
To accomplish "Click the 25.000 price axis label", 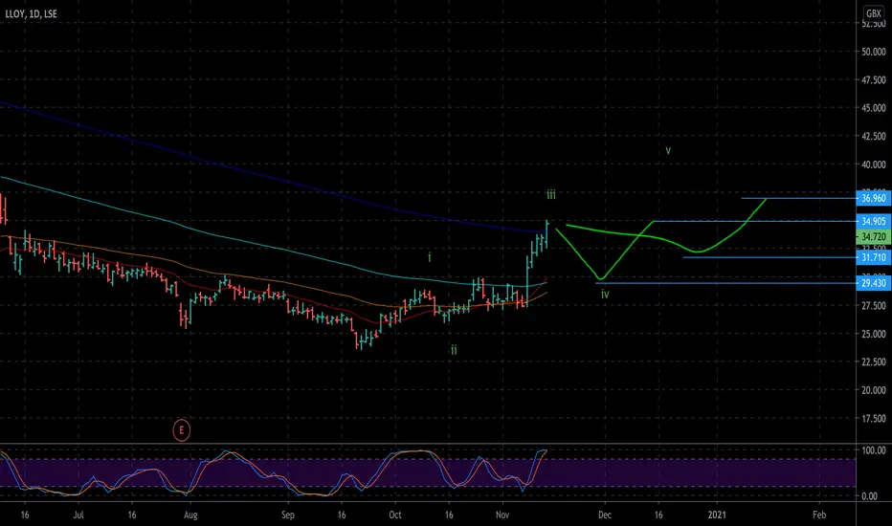I will 874,334.
